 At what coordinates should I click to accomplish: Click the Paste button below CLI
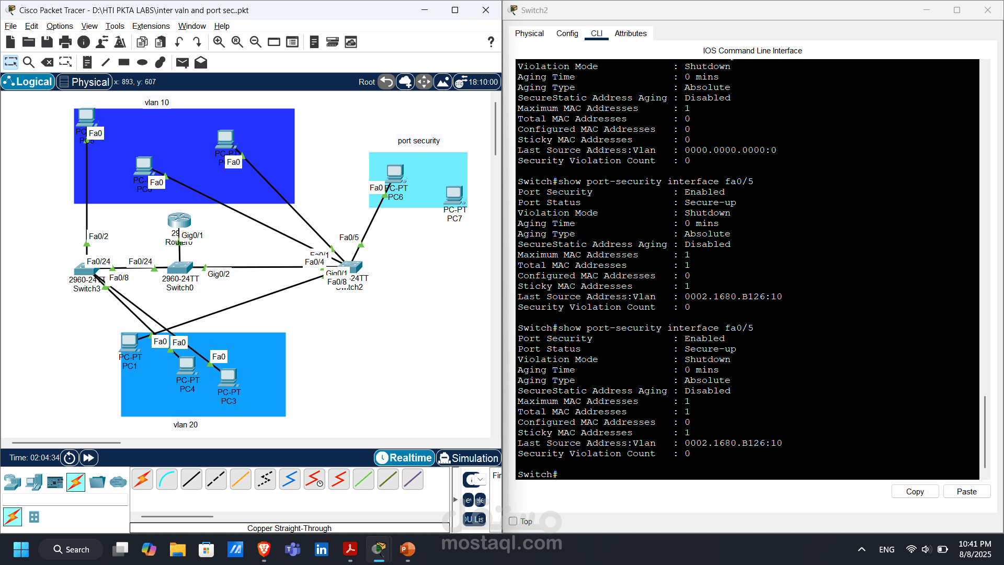click(x=967, y=492)
